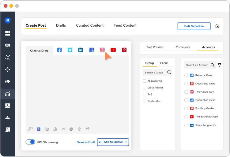Click the Bulk Schedule button
The image size is (230, 157).
tap(194, 26)
